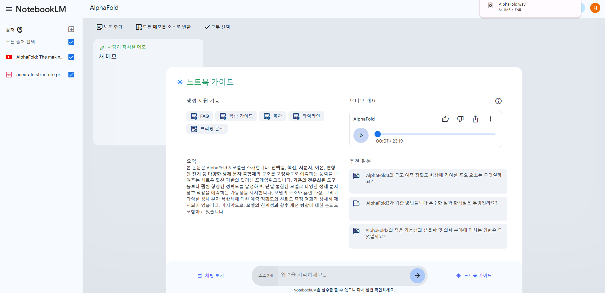The width and height of the screenshot is (605, 293).
Task: Generate 학습 가이드 document
Action: coord(236,116)
